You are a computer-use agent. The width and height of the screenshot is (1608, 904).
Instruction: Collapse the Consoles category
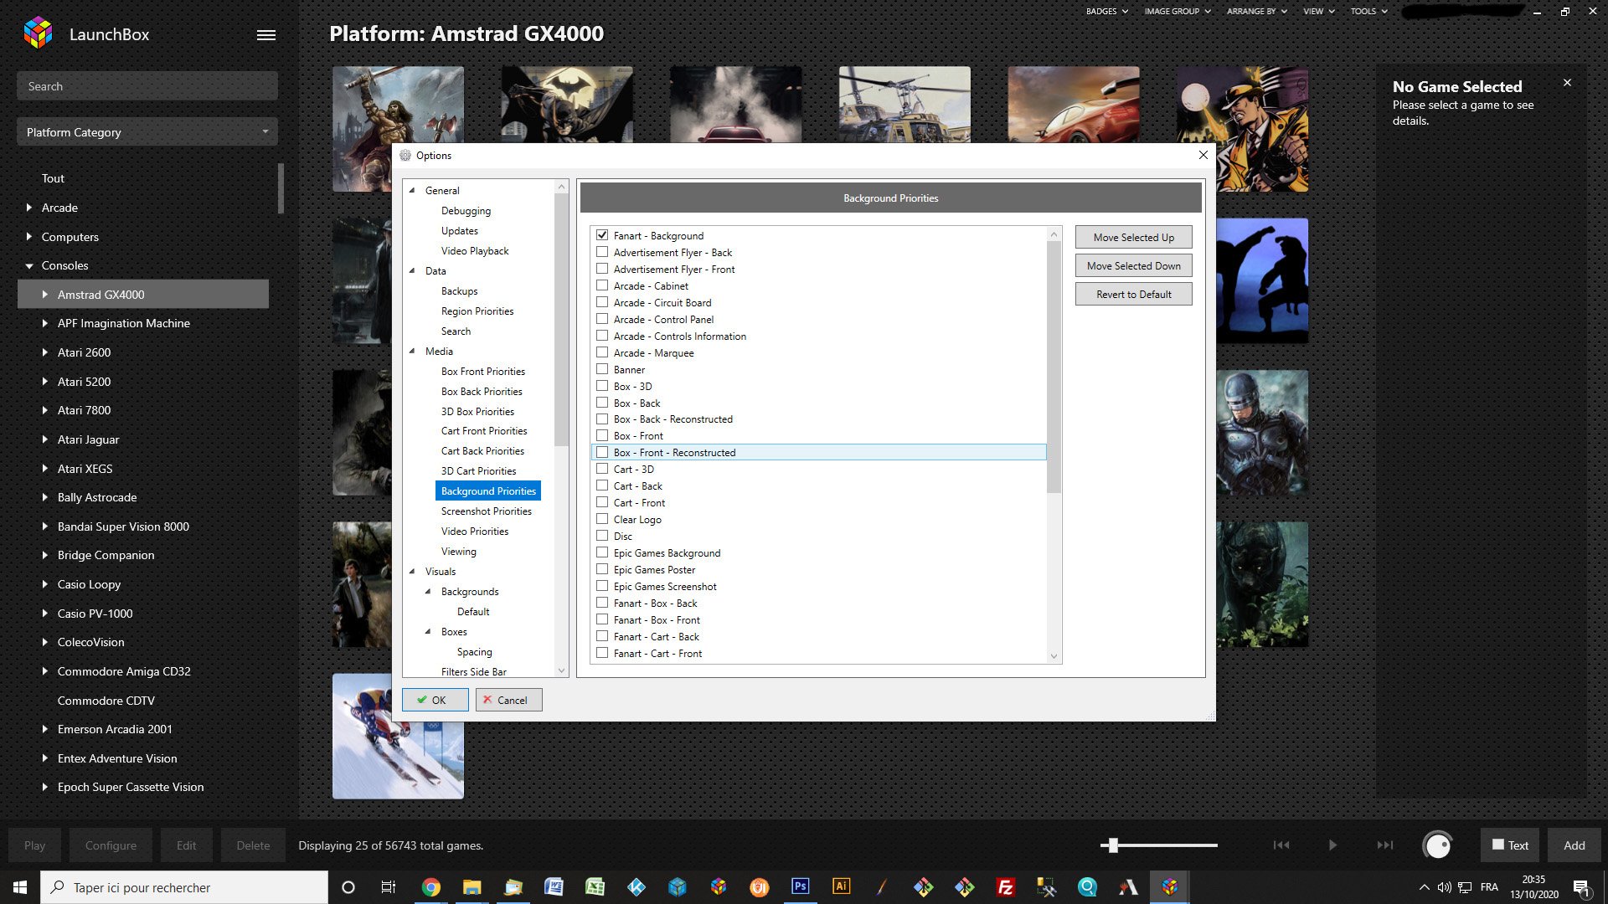[29, 265]
